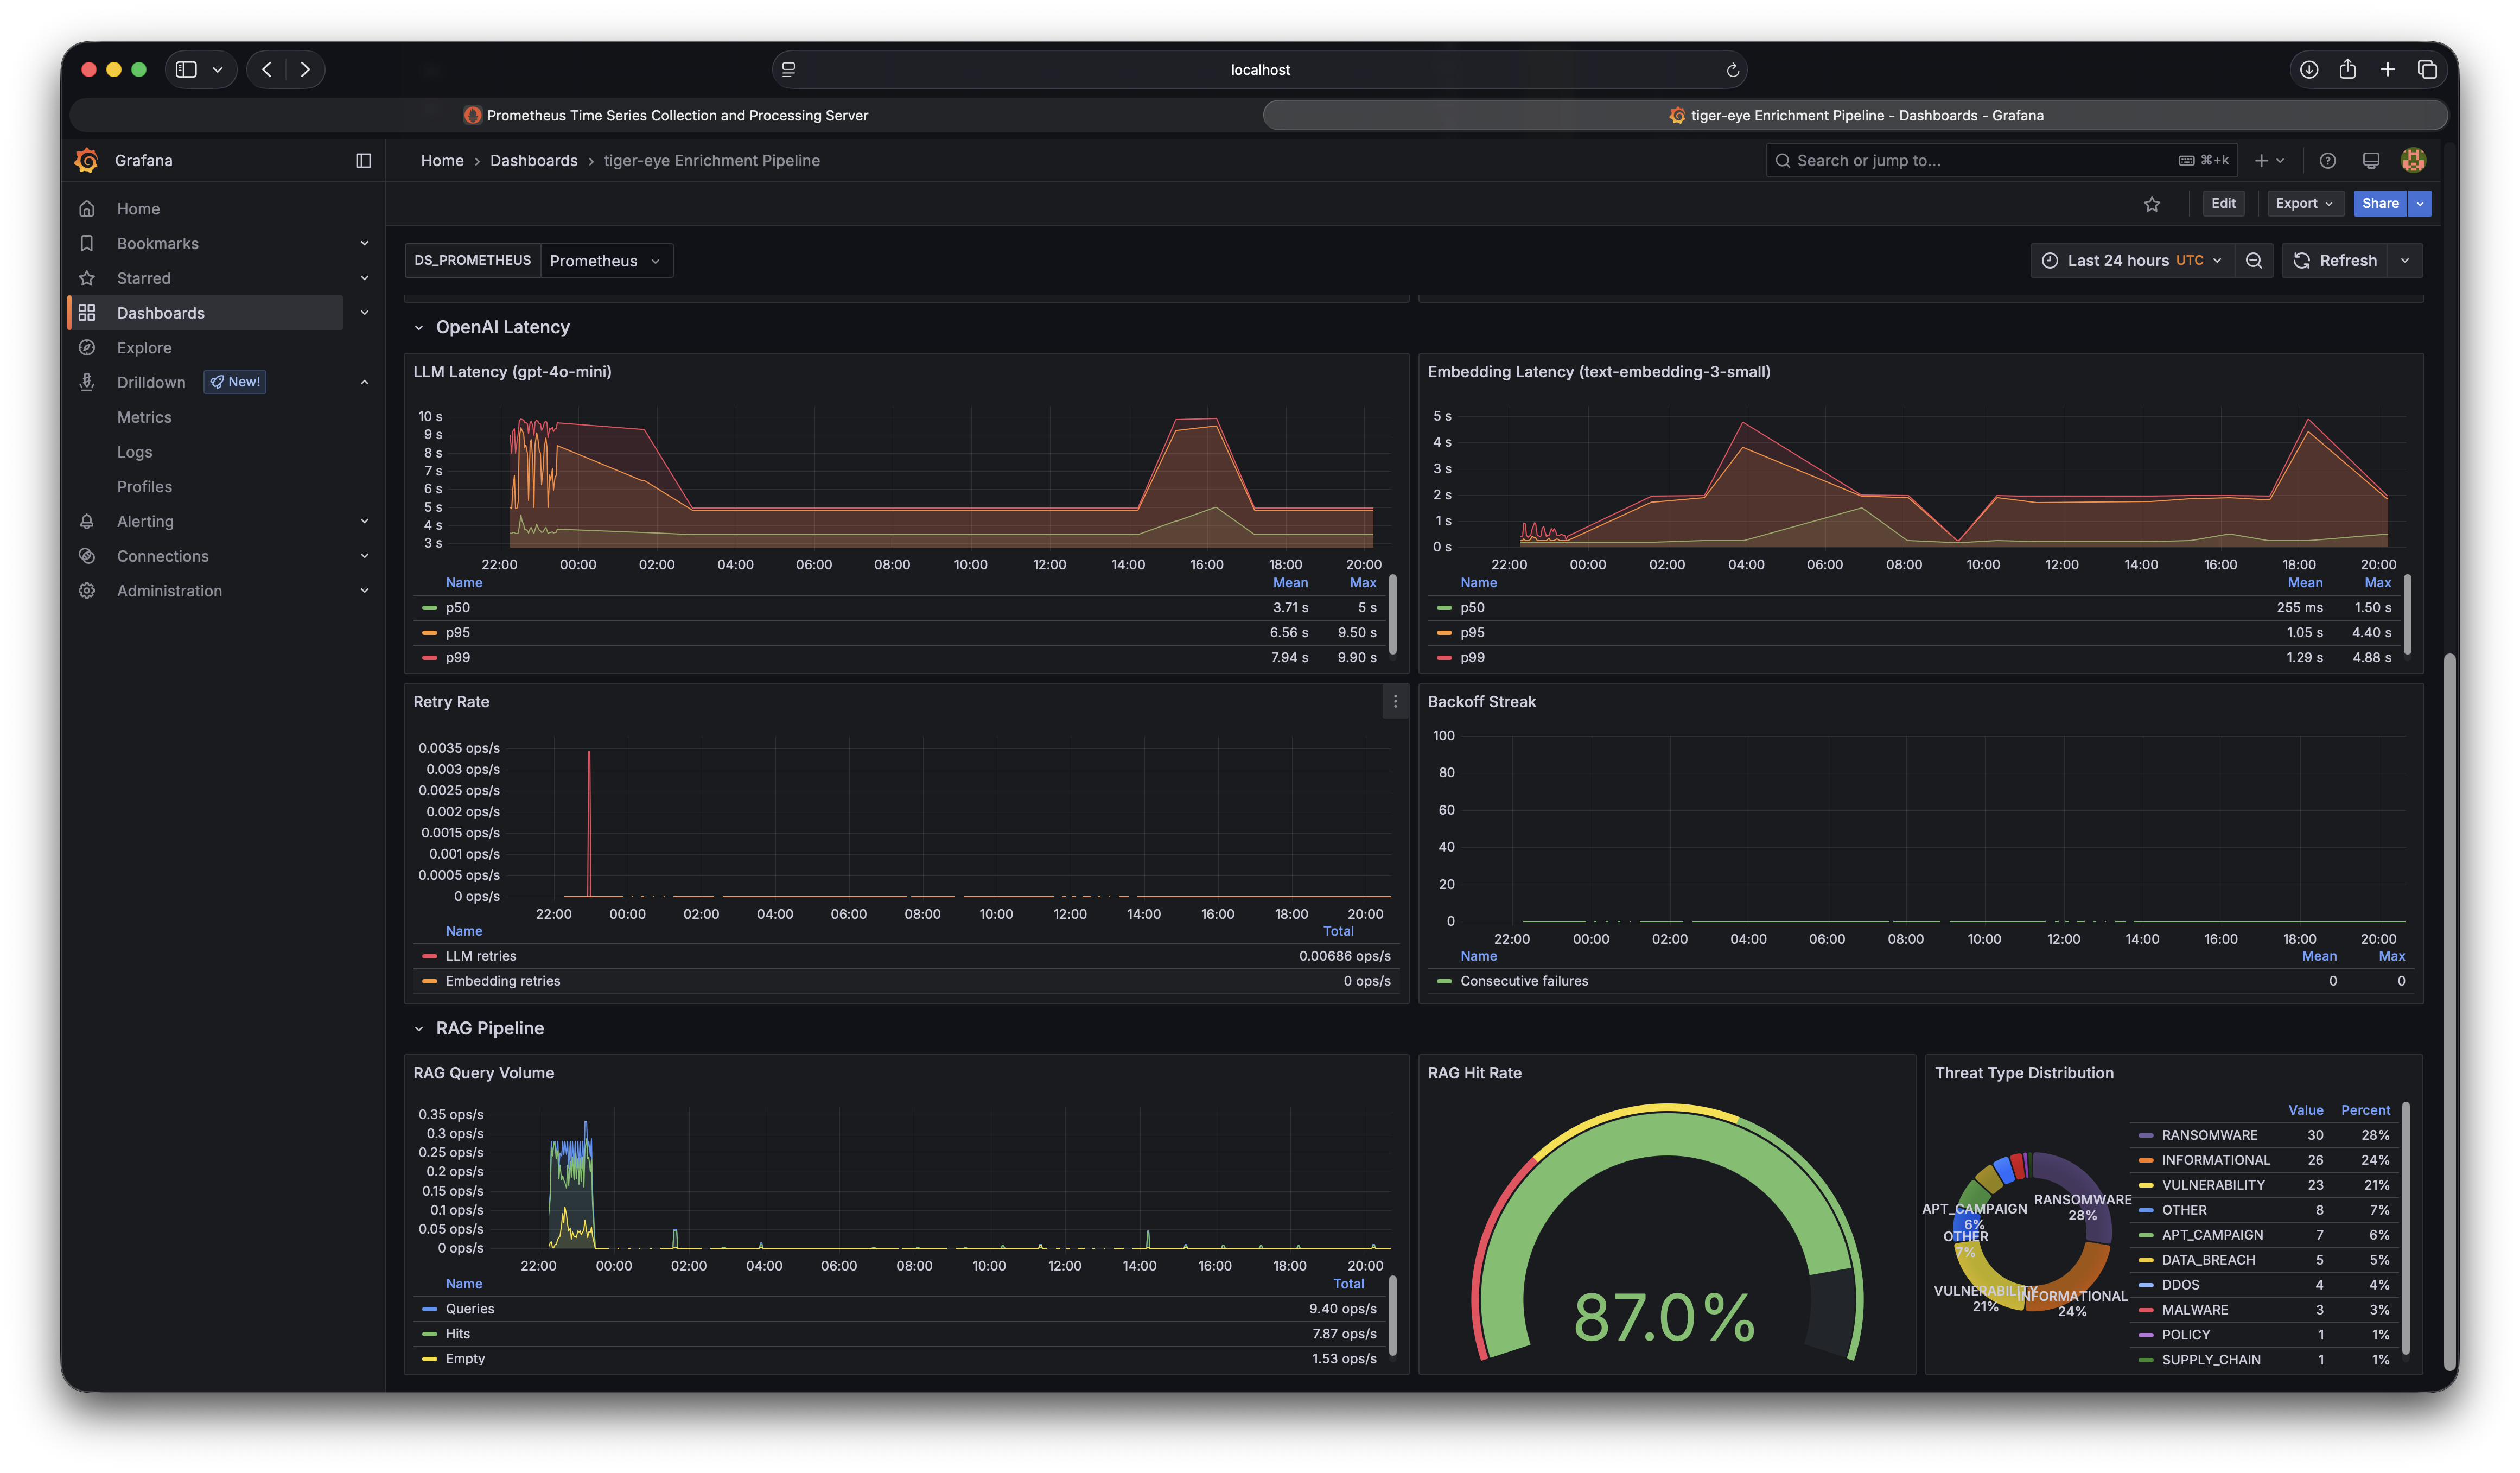Select Metrics under Drilldown in sidebar
The width and height of the screenshot is (2520, 1473).
pyautogui.click(x=144, y=417)
